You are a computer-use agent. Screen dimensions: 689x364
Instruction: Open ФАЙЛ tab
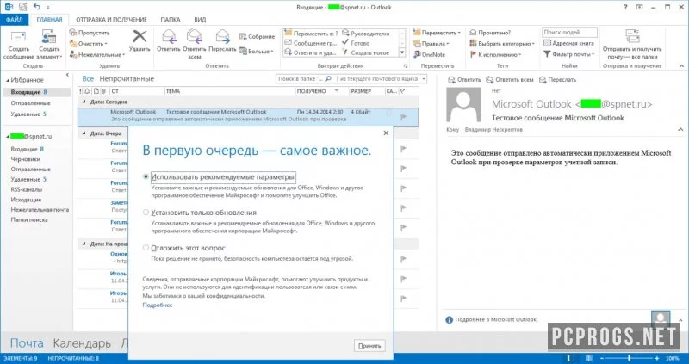click(15, 20)
